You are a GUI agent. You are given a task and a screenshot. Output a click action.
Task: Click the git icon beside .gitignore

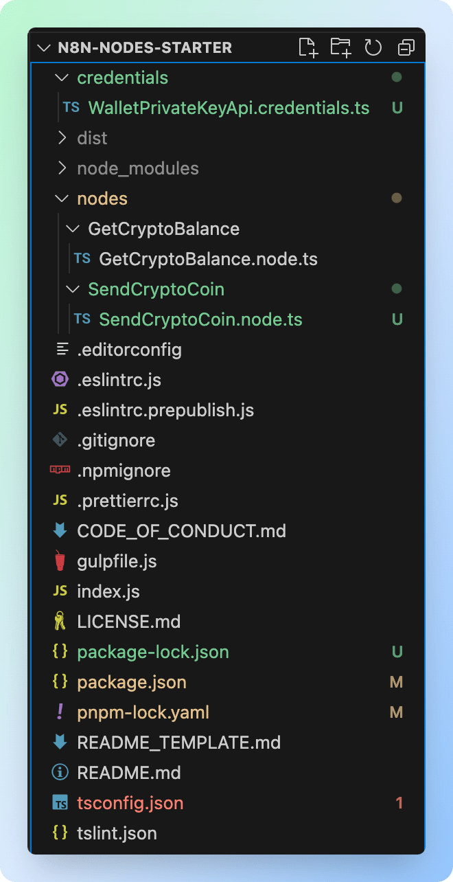(60, 440)
